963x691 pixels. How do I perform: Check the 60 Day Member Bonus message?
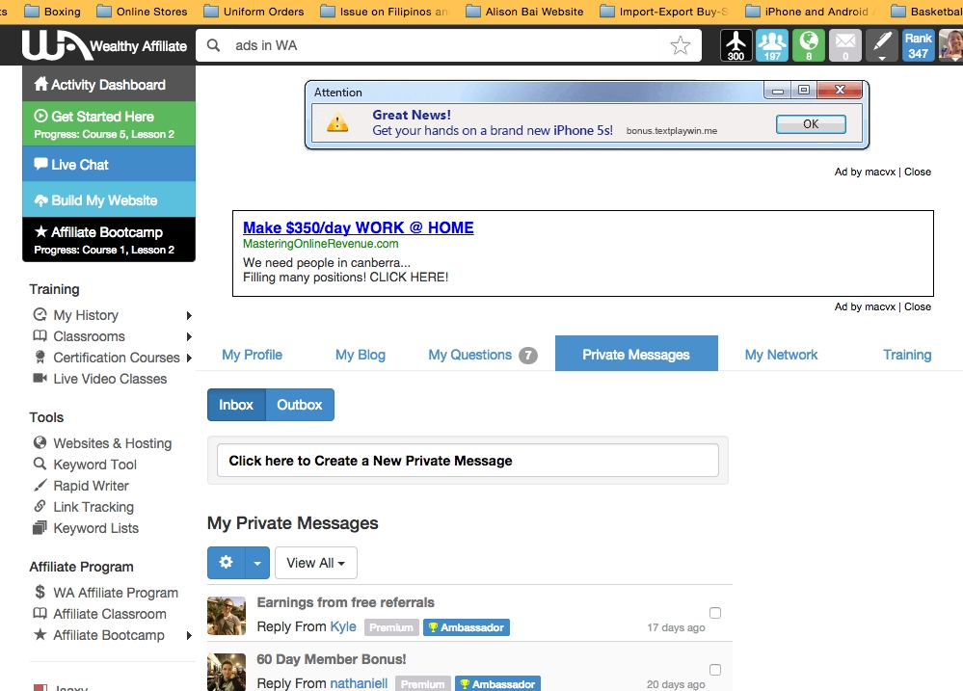(715, 670)
